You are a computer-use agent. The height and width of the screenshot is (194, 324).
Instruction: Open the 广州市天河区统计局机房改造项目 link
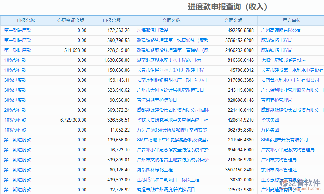[x=170, y=90]
